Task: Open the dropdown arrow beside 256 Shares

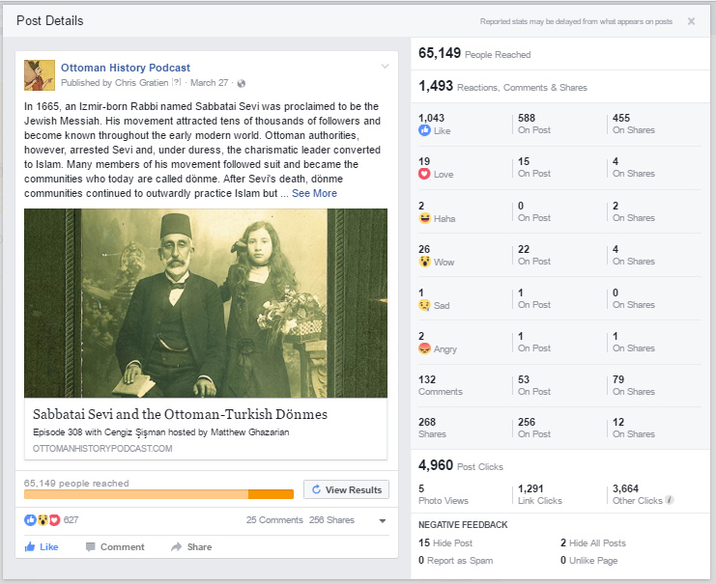Action: pos(383,520)
